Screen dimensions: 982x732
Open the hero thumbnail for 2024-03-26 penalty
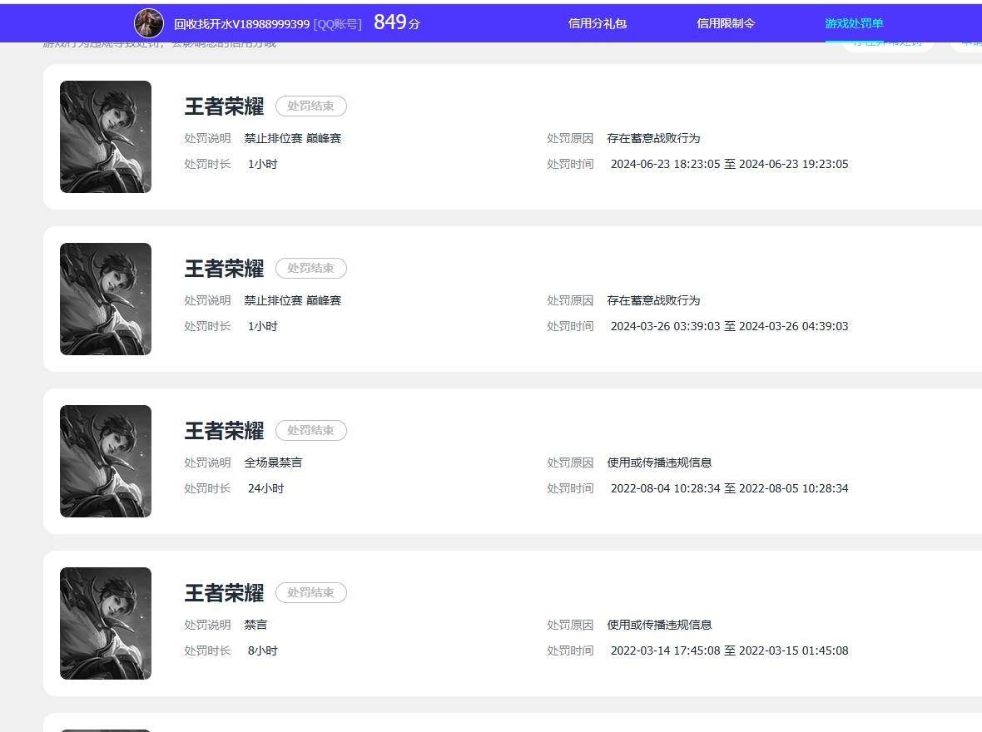point(105,299)
